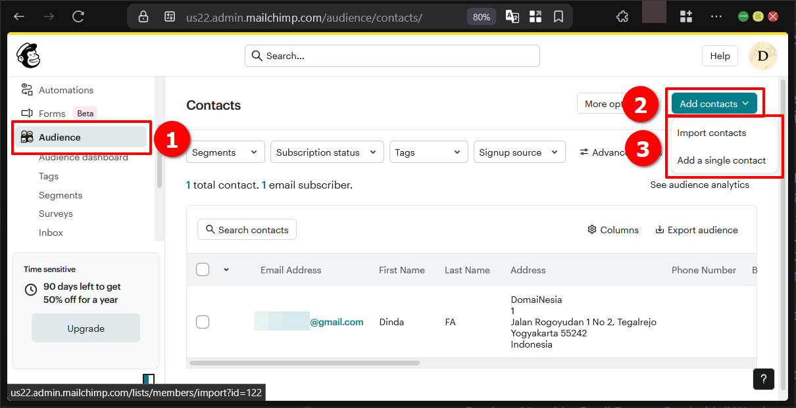Open the See audience analytics link

(x=699, y=185)
